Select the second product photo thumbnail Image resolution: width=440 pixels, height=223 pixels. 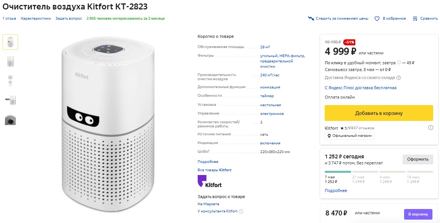click(10, 61)
